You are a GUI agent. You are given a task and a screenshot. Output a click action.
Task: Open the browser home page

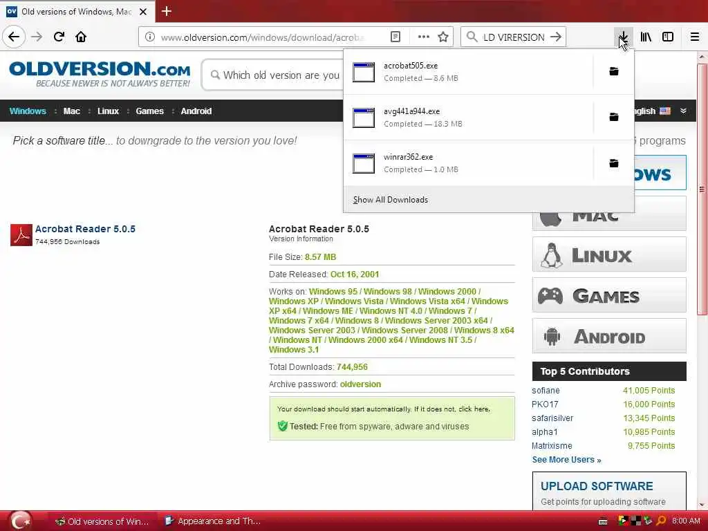click(81, 37)
